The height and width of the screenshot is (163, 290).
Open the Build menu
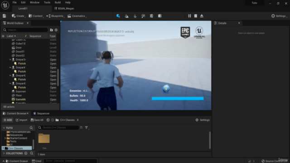58,2
